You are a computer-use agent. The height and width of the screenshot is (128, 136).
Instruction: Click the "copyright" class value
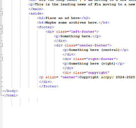point(98,73)
